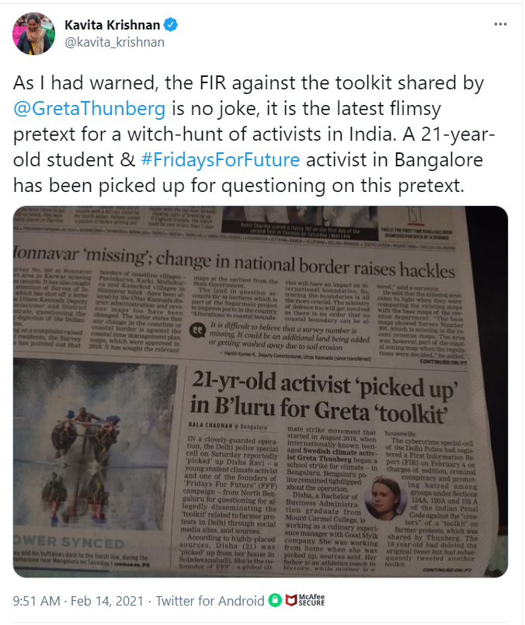The image size is (525, 625).
Task: Click the tweet text starting 'As I had warned'
Action: 254,134
